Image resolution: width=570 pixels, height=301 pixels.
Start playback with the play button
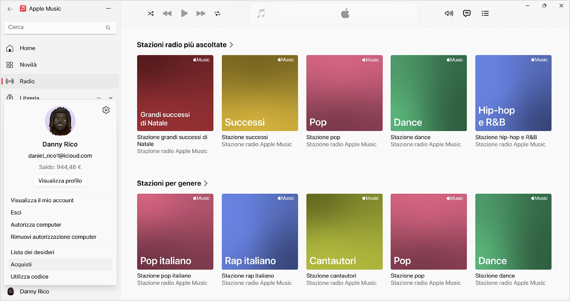(185, 14)
